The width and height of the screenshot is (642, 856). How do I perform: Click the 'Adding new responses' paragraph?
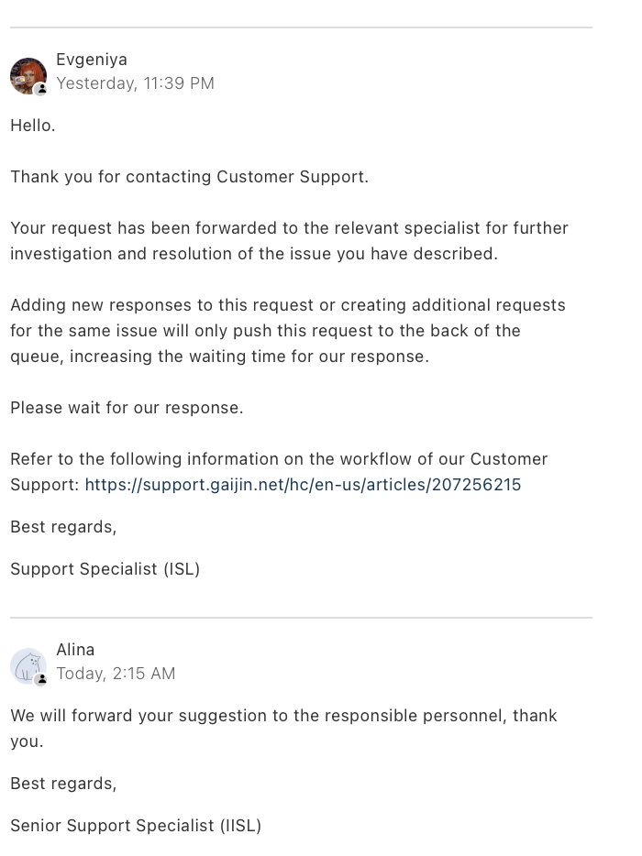point(287,330)
